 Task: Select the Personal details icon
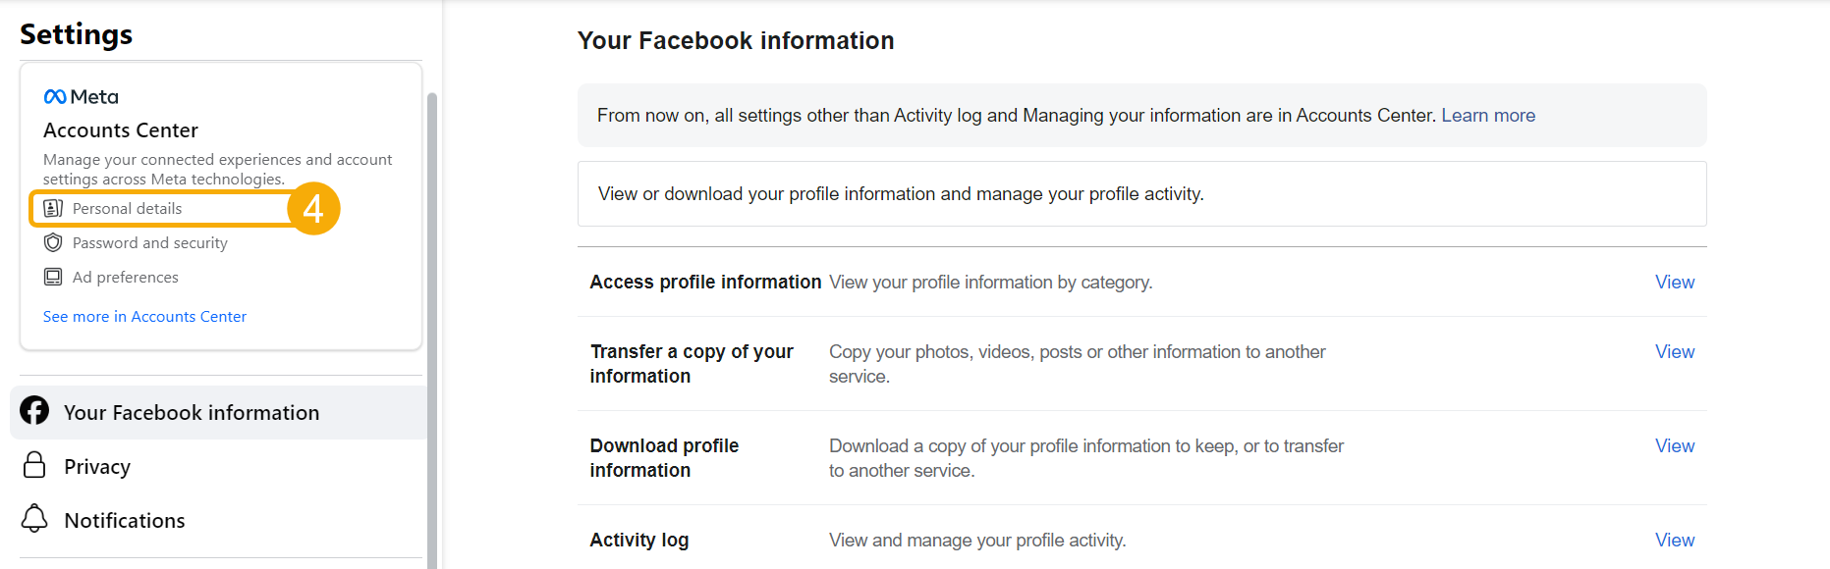point(52,208)
